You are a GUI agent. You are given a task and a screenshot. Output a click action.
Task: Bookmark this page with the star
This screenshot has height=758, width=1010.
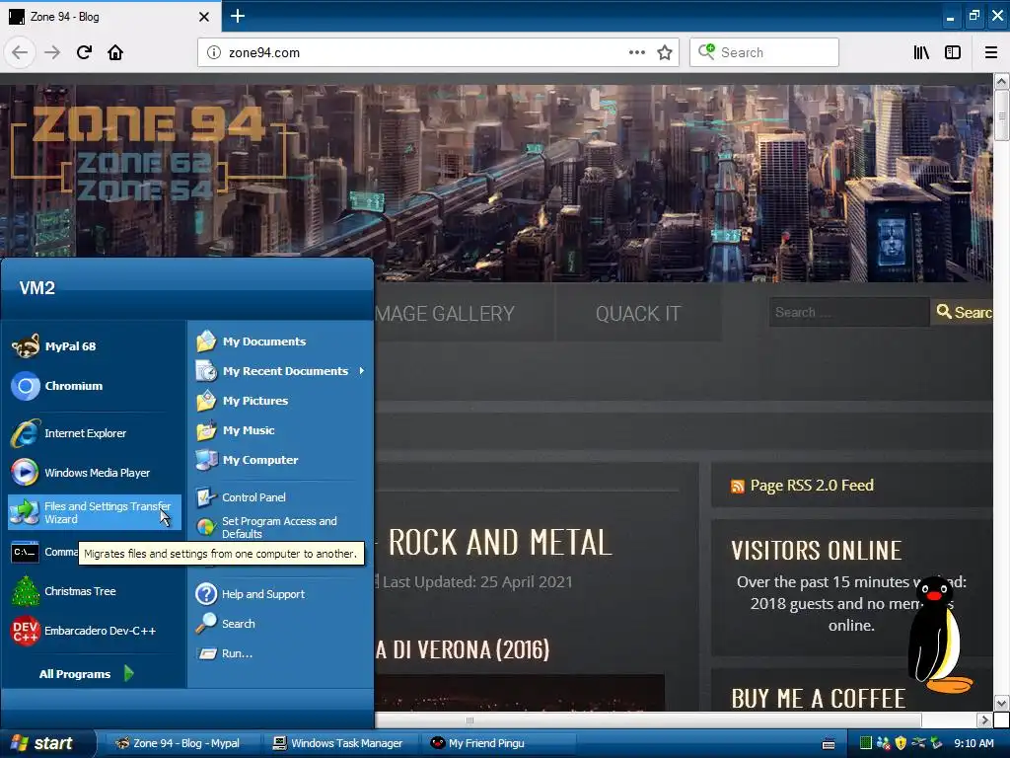click(x=665, y=52)
